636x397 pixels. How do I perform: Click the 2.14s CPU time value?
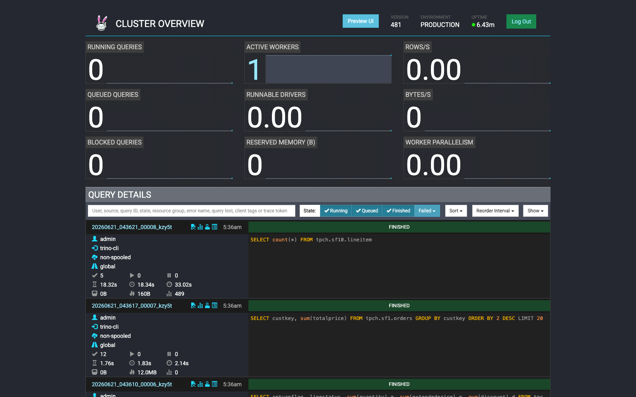click(182, 363)
